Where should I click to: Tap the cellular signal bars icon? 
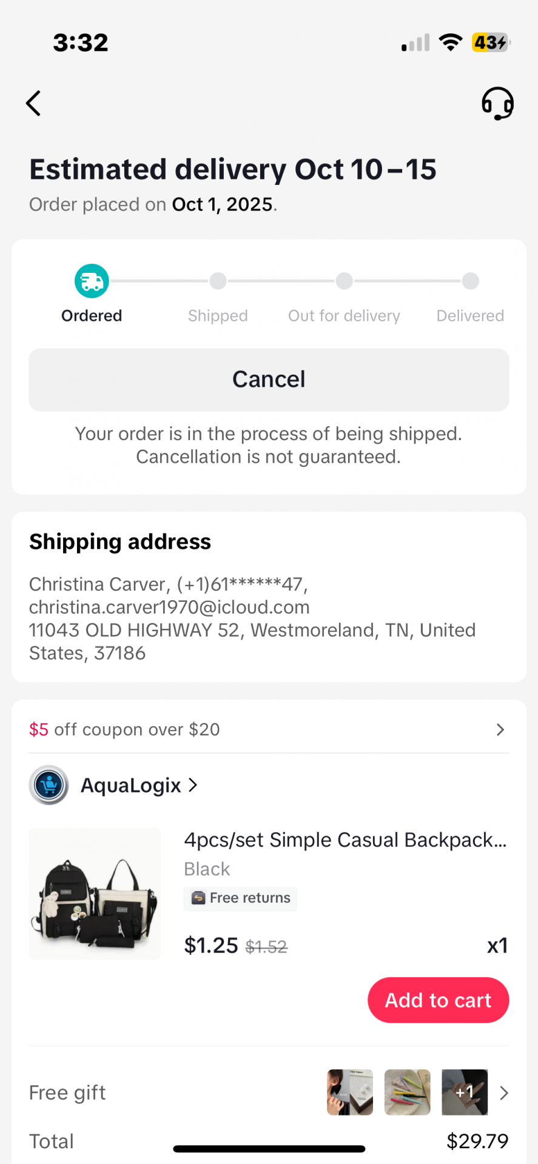pyautogui.click(x=415, y=43)
